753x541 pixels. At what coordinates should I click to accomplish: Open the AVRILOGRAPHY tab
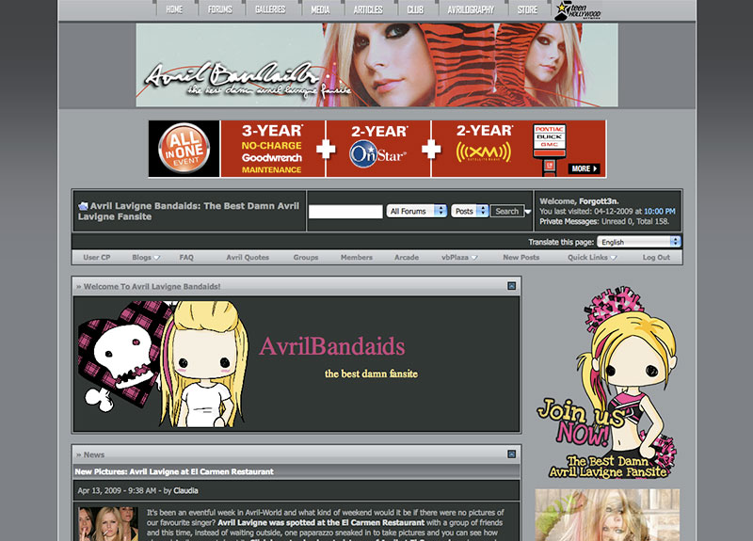471,9
